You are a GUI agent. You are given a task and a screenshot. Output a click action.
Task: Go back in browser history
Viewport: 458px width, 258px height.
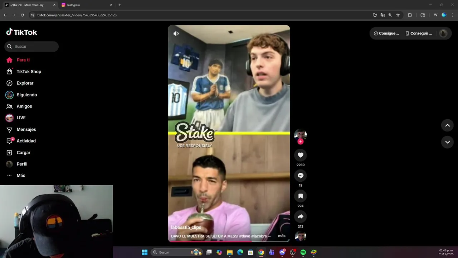(5, 15)
